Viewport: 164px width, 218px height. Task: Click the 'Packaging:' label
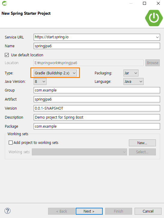point(103,73)
